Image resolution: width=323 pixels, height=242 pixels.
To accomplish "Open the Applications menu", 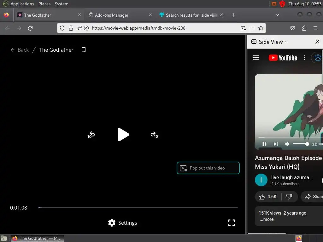I will 22,4.
